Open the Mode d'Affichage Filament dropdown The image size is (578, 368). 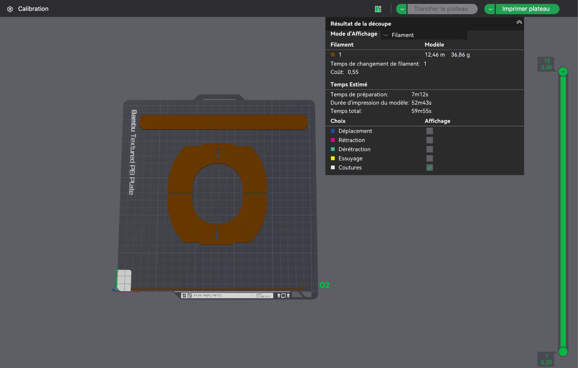424,35
